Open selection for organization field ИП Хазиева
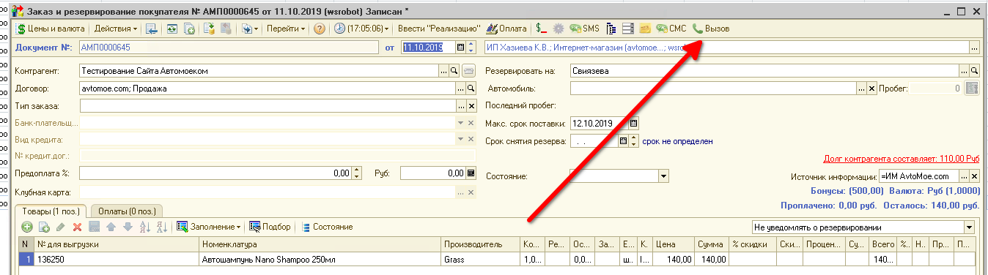 pyautogui.click(x=974, y=48)
